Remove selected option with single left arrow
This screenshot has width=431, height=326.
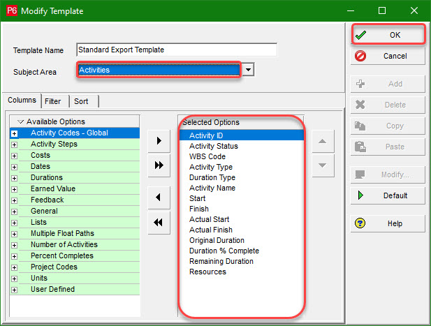pyautogui.click(x=159, y=197)
